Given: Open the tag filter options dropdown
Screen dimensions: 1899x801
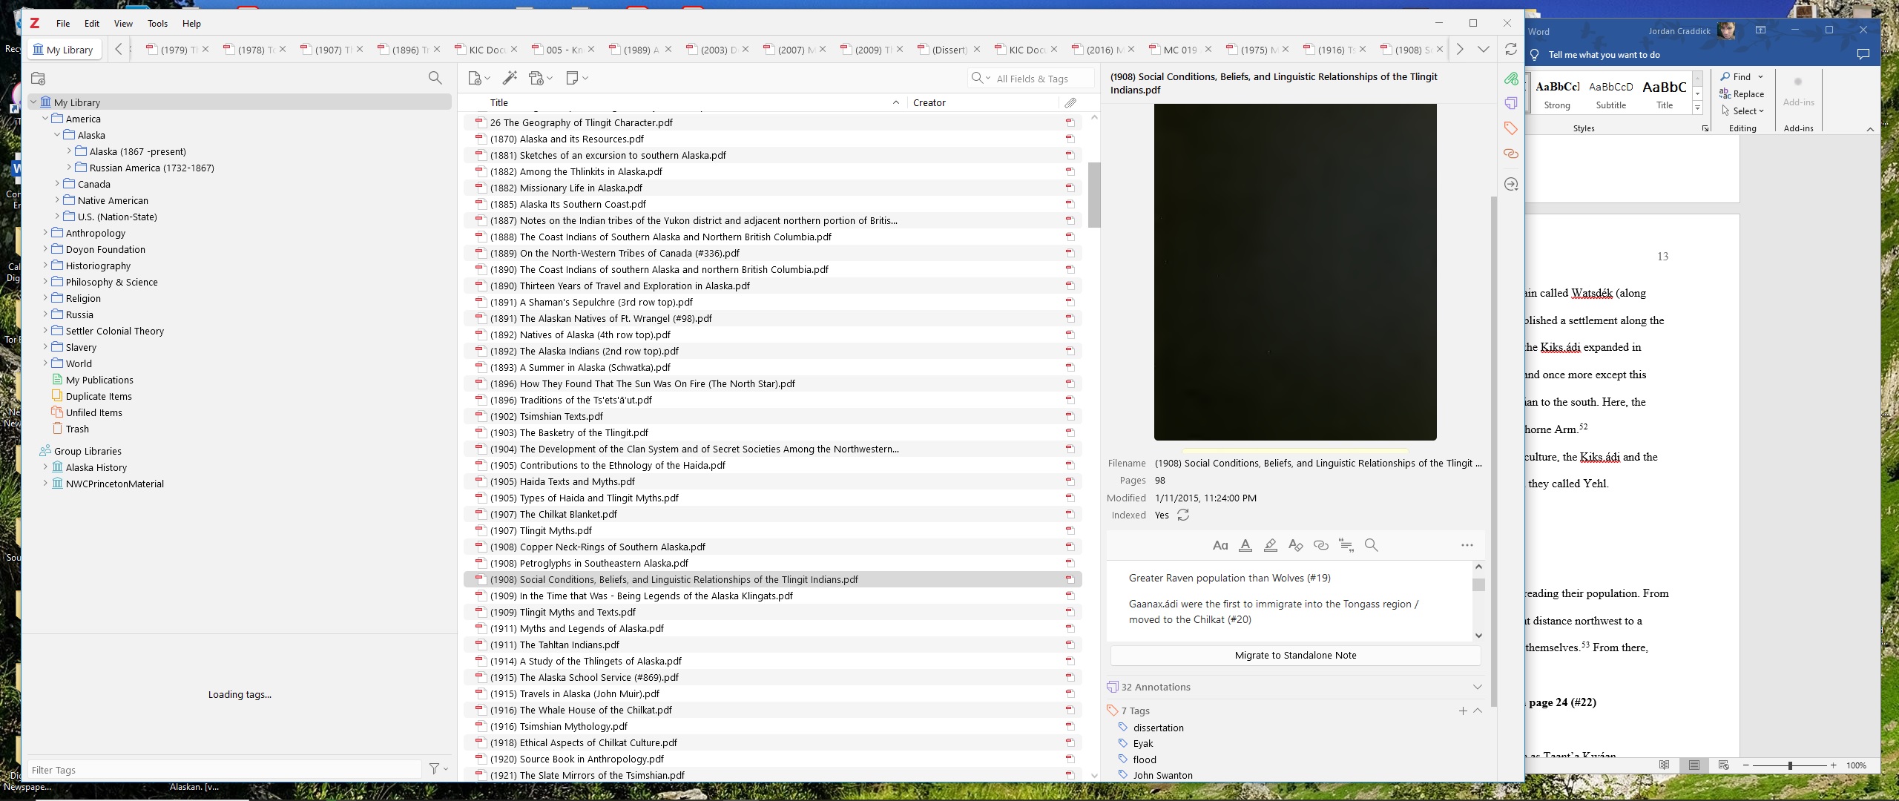Looking at the screenshot, I should click(438, 769).
